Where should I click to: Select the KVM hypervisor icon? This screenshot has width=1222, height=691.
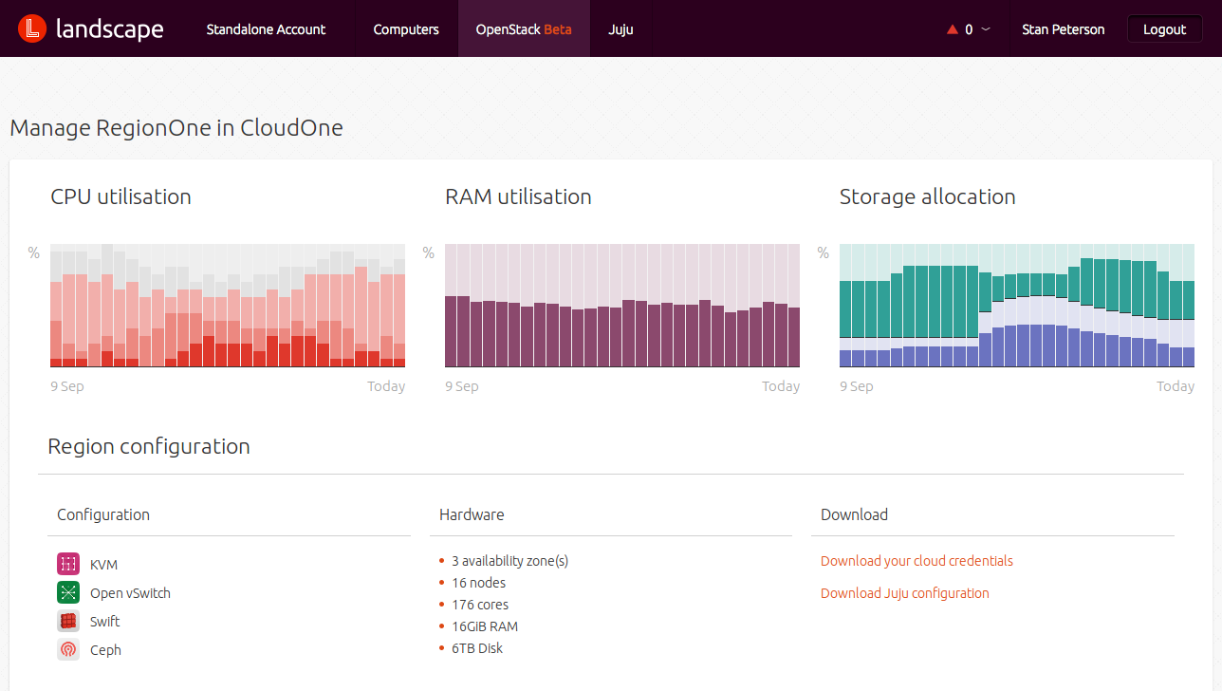click(x=68, y=564)
